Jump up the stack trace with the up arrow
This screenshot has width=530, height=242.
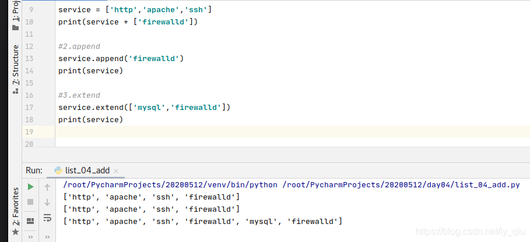click(47, 187)
